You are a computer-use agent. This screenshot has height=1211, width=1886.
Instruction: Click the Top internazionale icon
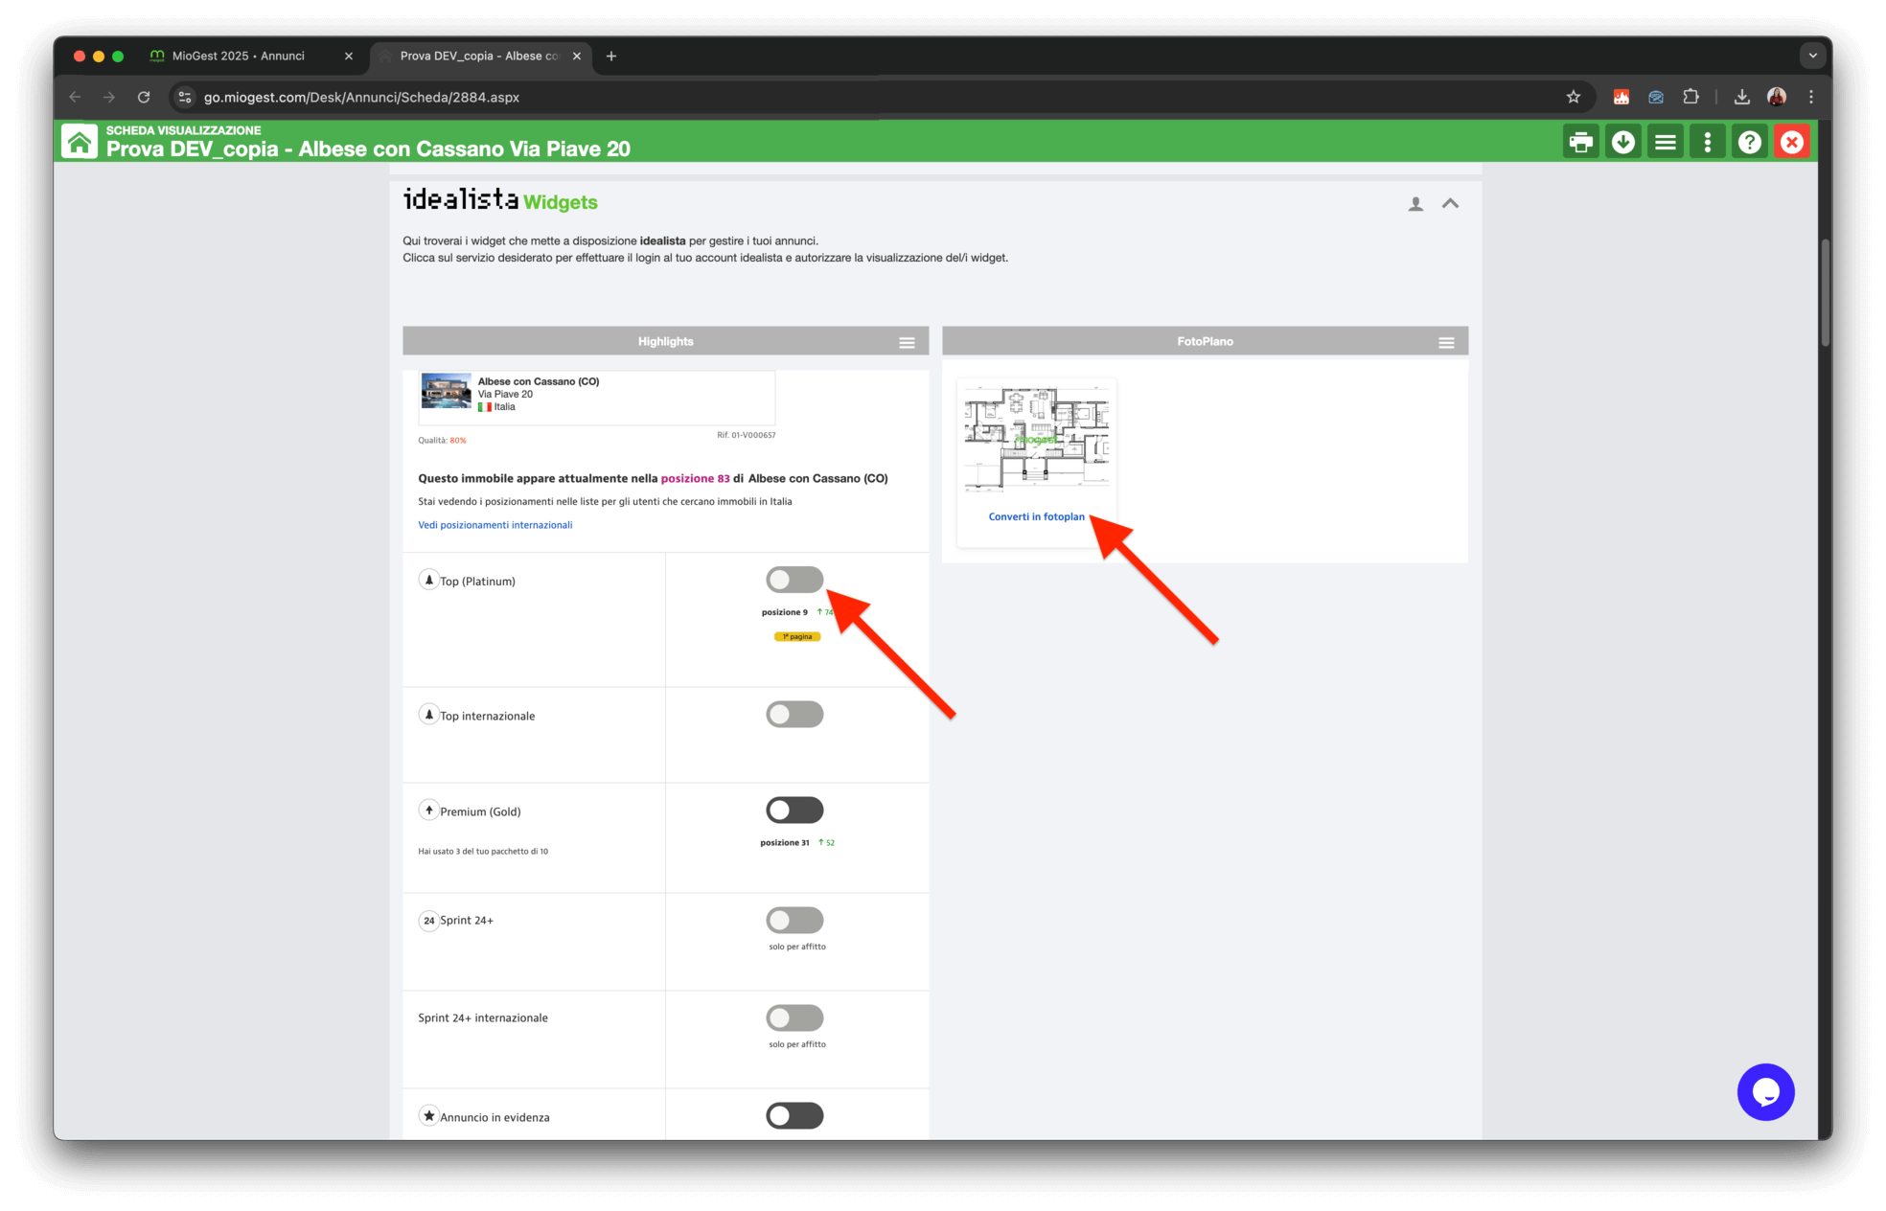(x=428, y=715)
